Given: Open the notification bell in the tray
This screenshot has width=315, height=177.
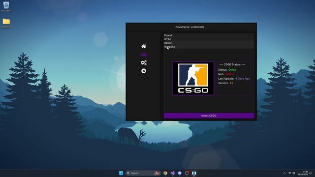Looking at the screenshot, I should [x=311, y=173].
